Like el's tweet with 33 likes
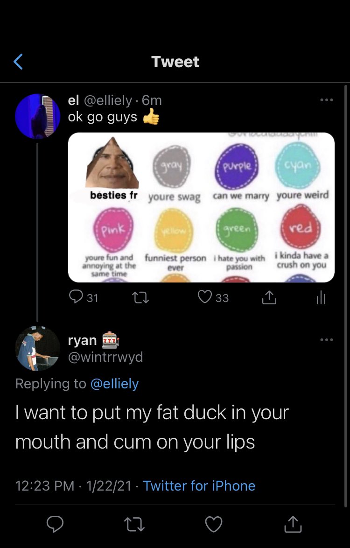The width and height of the screenshot is (350, 548). click(x=205, y=297)
